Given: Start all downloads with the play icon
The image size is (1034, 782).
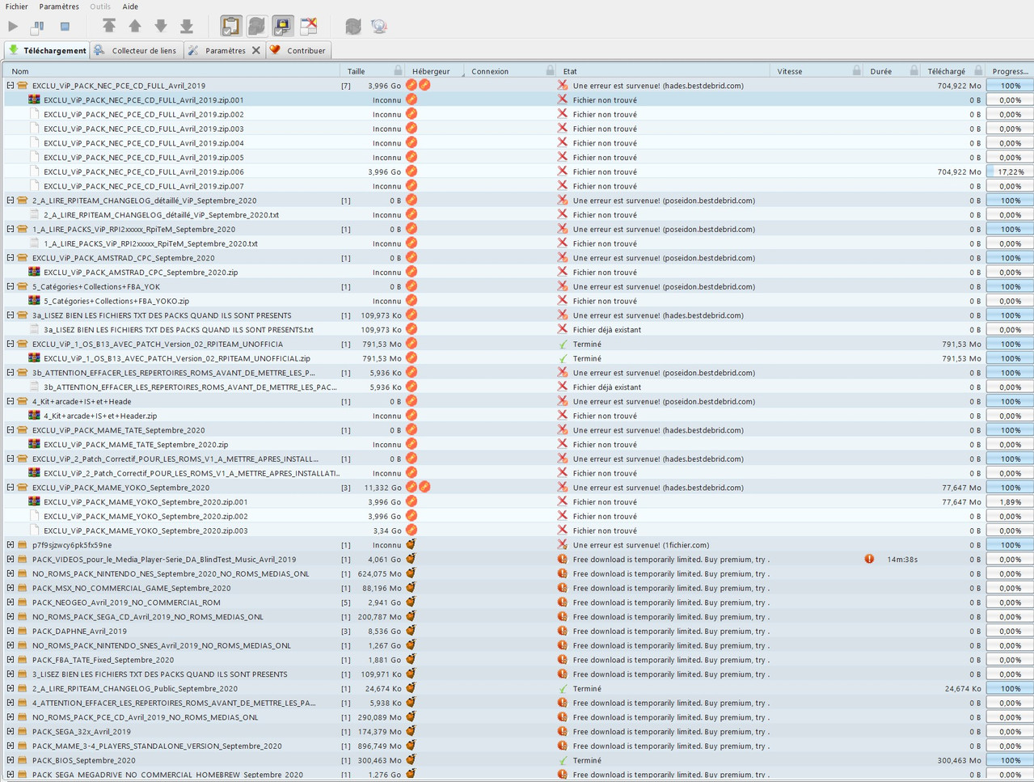Looking at the screenshot, I should click(13, 27).
